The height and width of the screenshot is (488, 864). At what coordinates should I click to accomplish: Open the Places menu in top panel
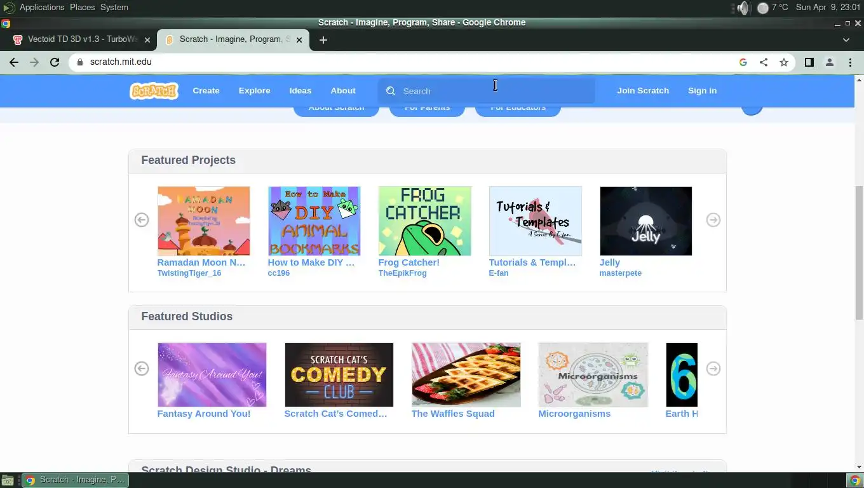[83, 8]
